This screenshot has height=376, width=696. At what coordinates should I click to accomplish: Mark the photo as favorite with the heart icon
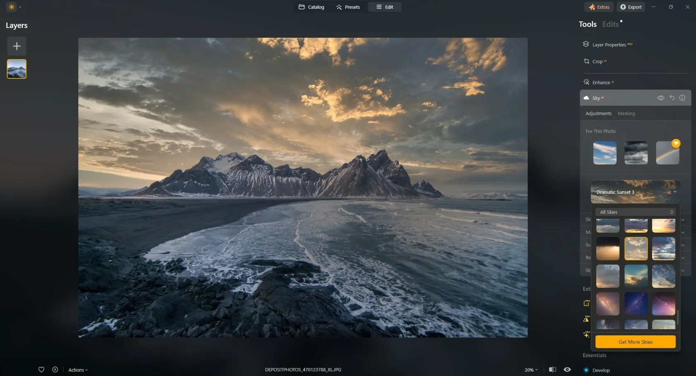coord(41,369)
